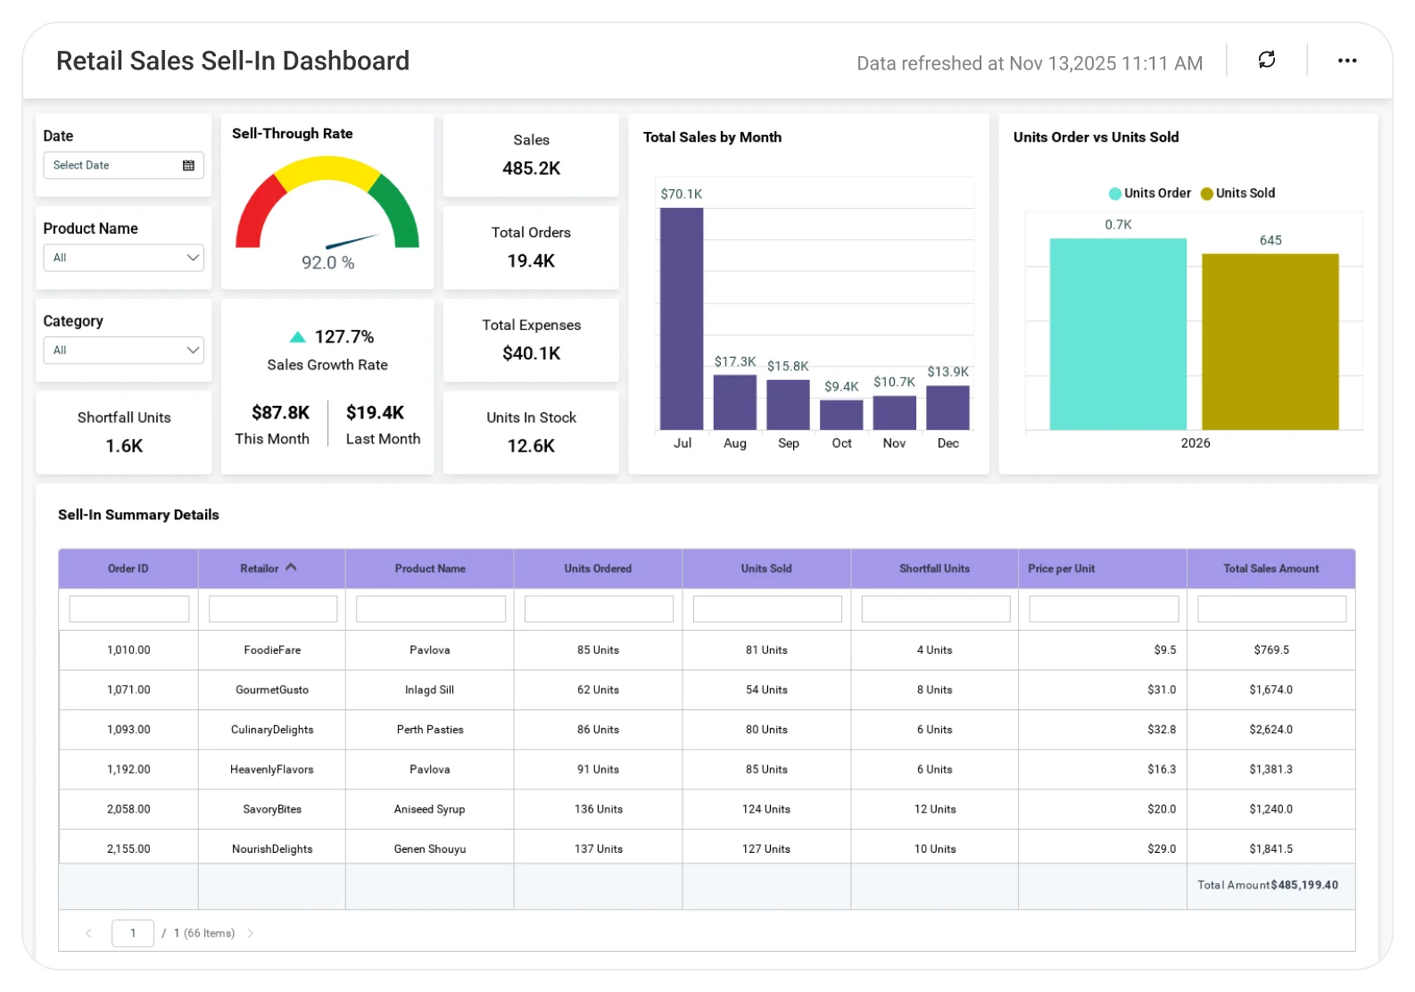1415x992 pixels.
Task: Click the 92.0 % gauge value
Action: pos(327,263)
